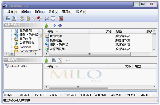Select 網路上的芳鄰 icon in file list
Viewport: 160px width, 105px height.
click(47, 44)
